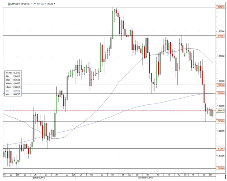Click the 1,58000 axis price tick

tap(221, 131)
